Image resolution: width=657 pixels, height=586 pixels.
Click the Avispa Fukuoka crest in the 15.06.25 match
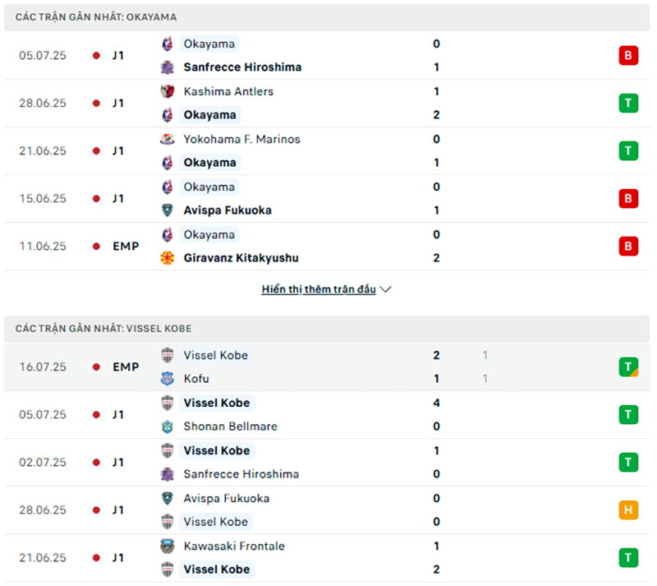coord(168,210)
